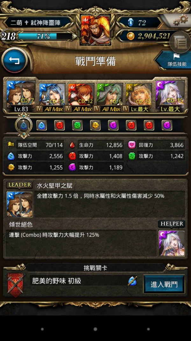Image resolution: width=191 pixels, height=341 pixels.
Task: Select the blonde light card with CD 13
Action: click(x=139, y=98)
